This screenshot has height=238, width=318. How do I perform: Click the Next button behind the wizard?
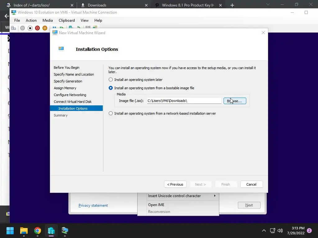(x=249, y=205)
